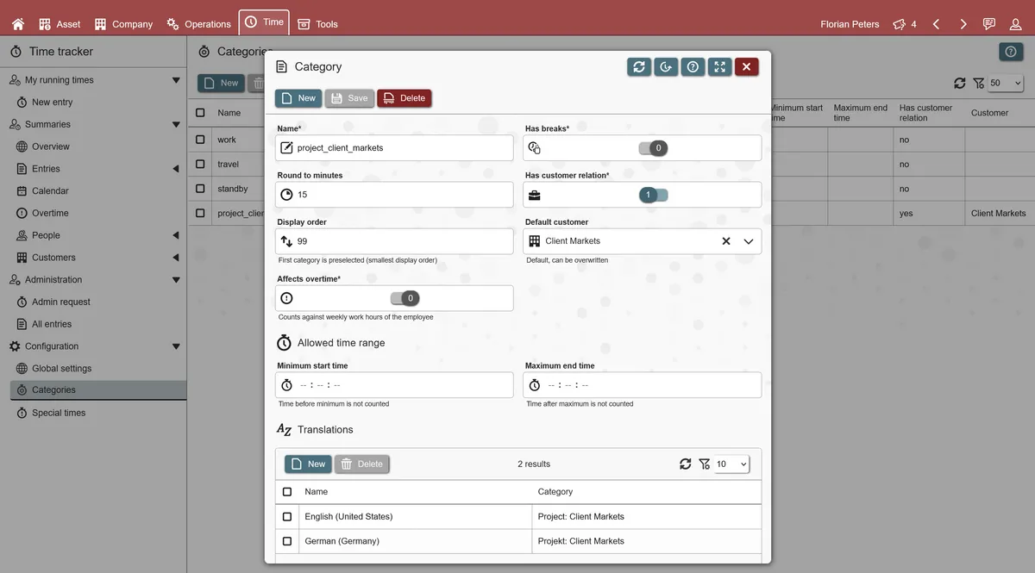
Task: Expand the People submenu arrow
Action: [176, 235]
